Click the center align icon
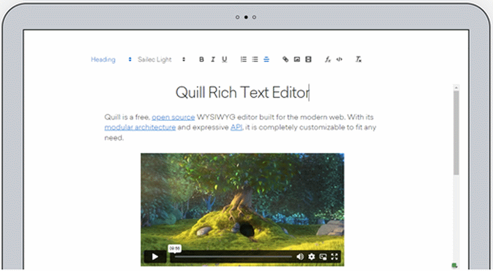Screen dimensions: 493x271 coord(266,59)
